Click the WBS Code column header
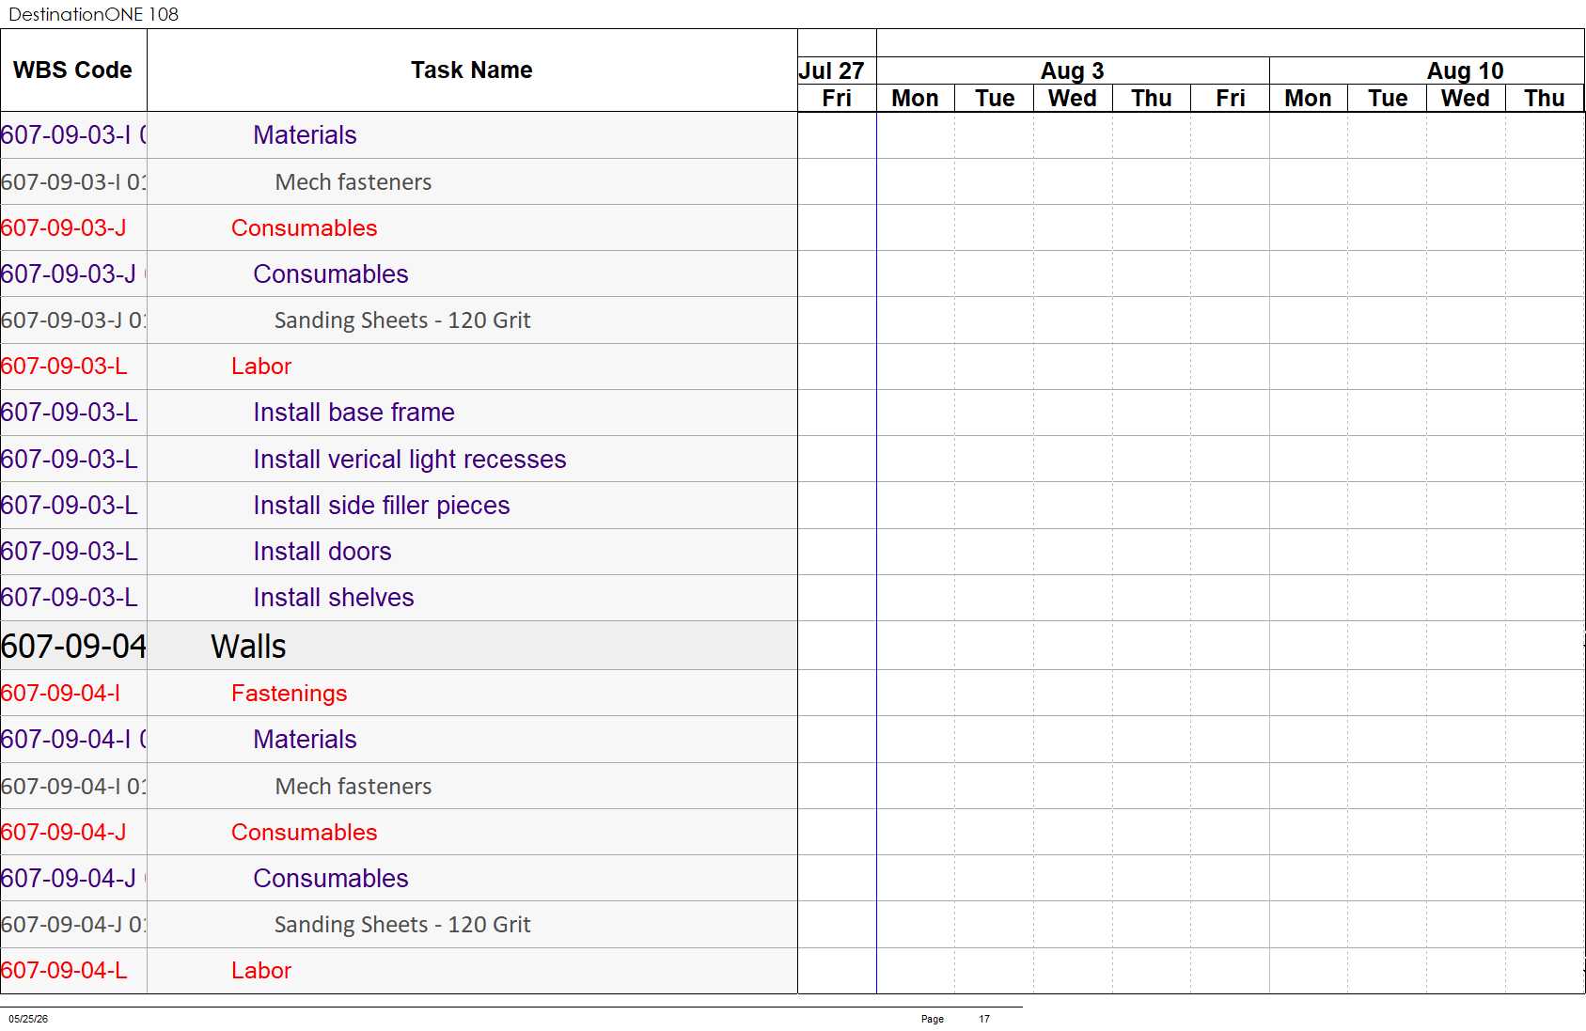1586x1031 pixels. coord(73,70)
